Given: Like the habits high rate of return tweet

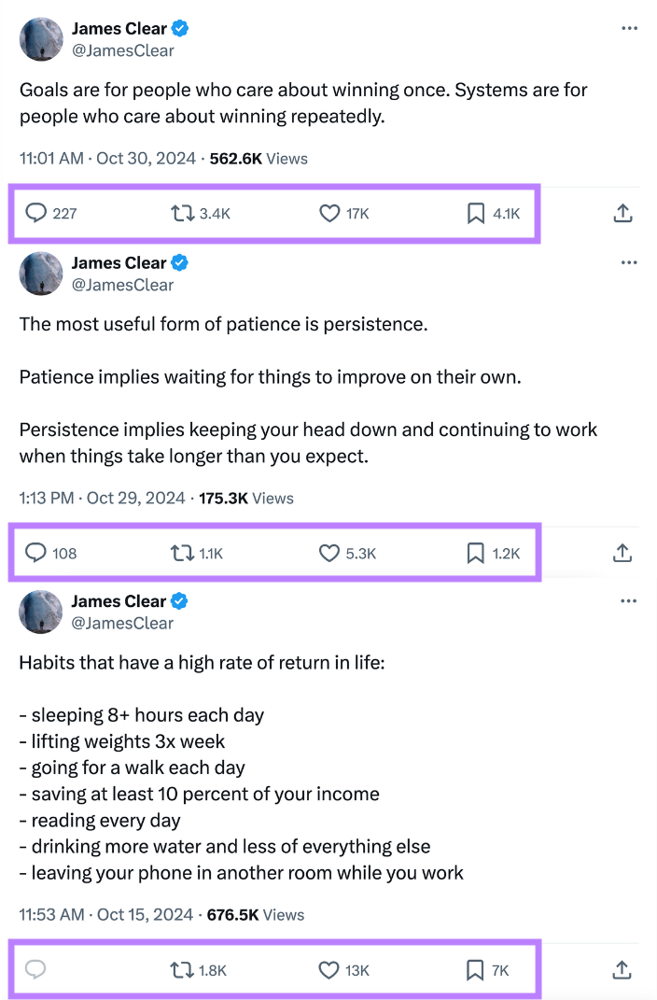Looking at the screenshot, I should pyautogui.click(x=328, y=970).
